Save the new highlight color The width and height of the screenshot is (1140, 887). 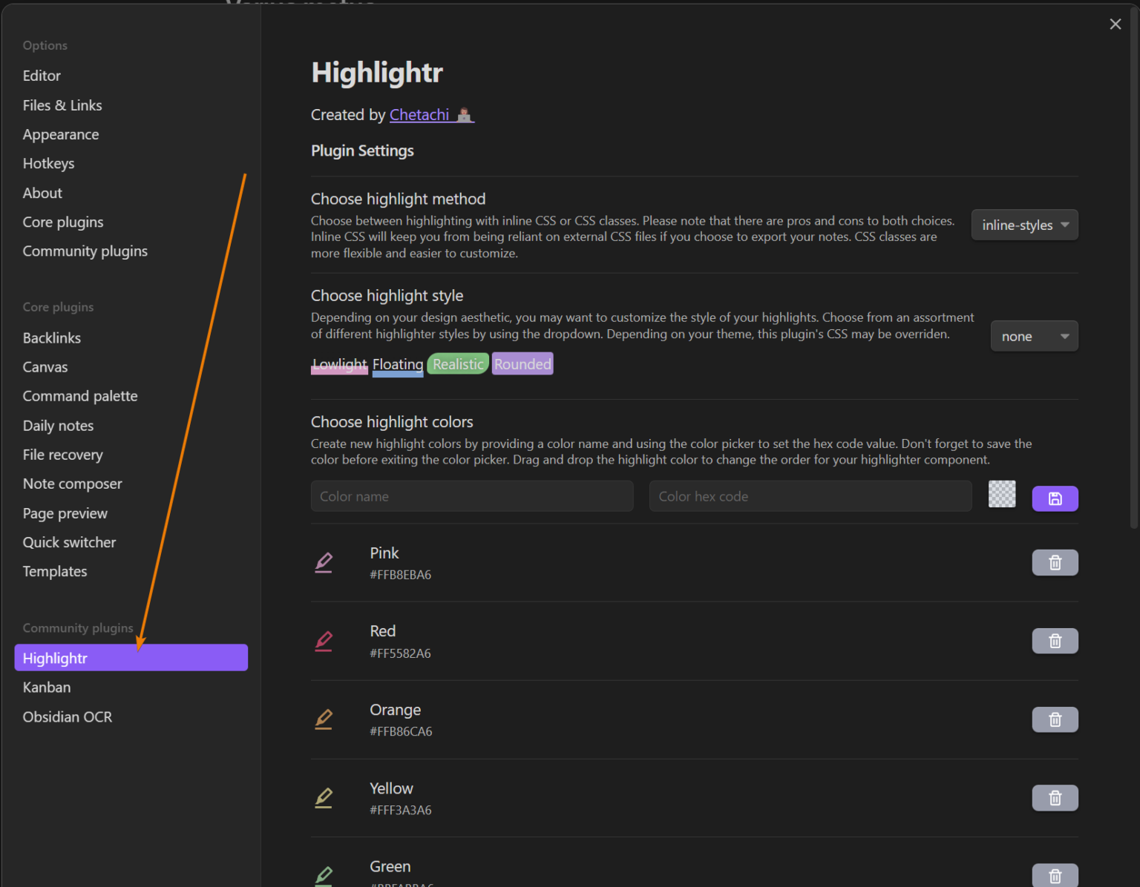[x=1055, y=498]
